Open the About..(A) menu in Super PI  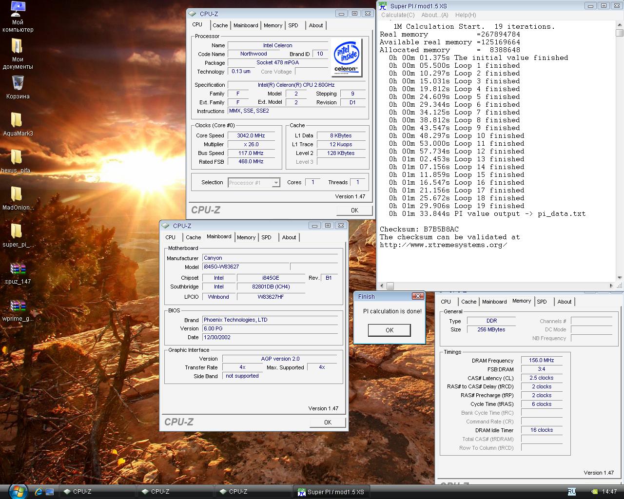435,15
